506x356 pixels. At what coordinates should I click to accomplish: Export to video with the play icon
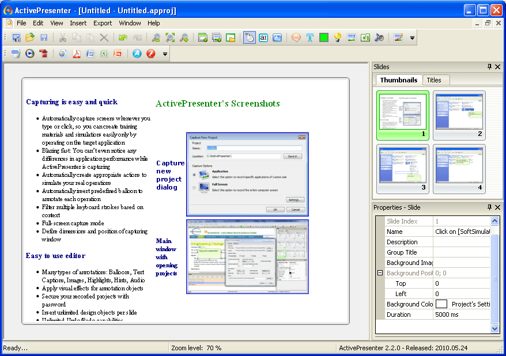click(x=30, y=54)
